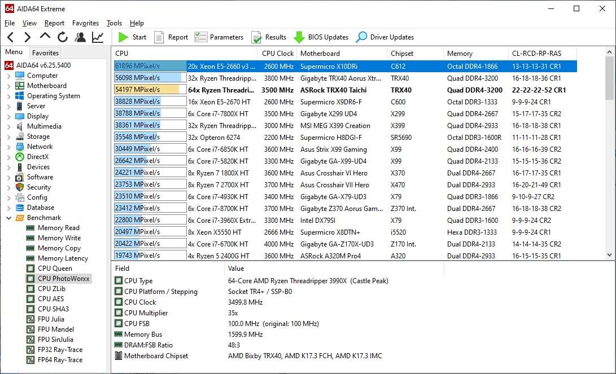The width and height of the screenshot is (616, 374).
Task: Sort by Chipset column header
Action: pyautogui.click(x=415, y=54)
